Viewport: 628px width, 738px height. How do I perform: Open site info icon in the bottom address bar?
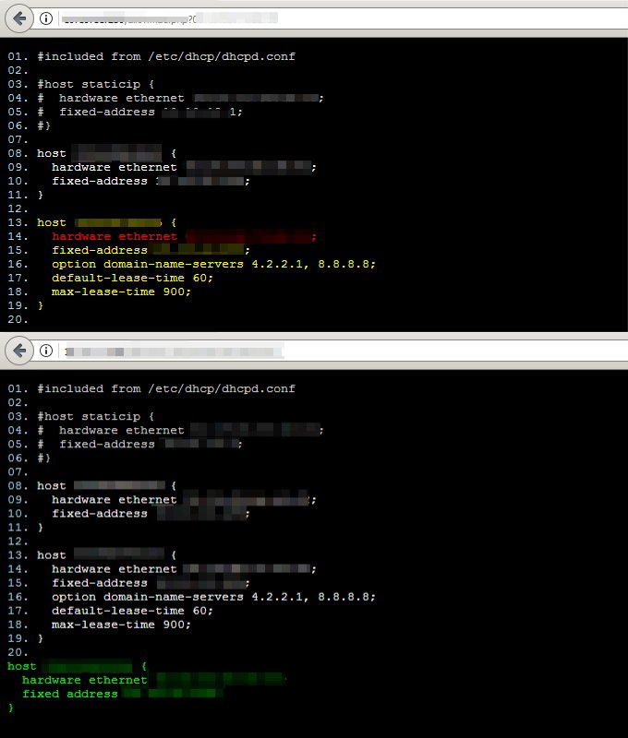pyautogui.click(x=46, y=351)
